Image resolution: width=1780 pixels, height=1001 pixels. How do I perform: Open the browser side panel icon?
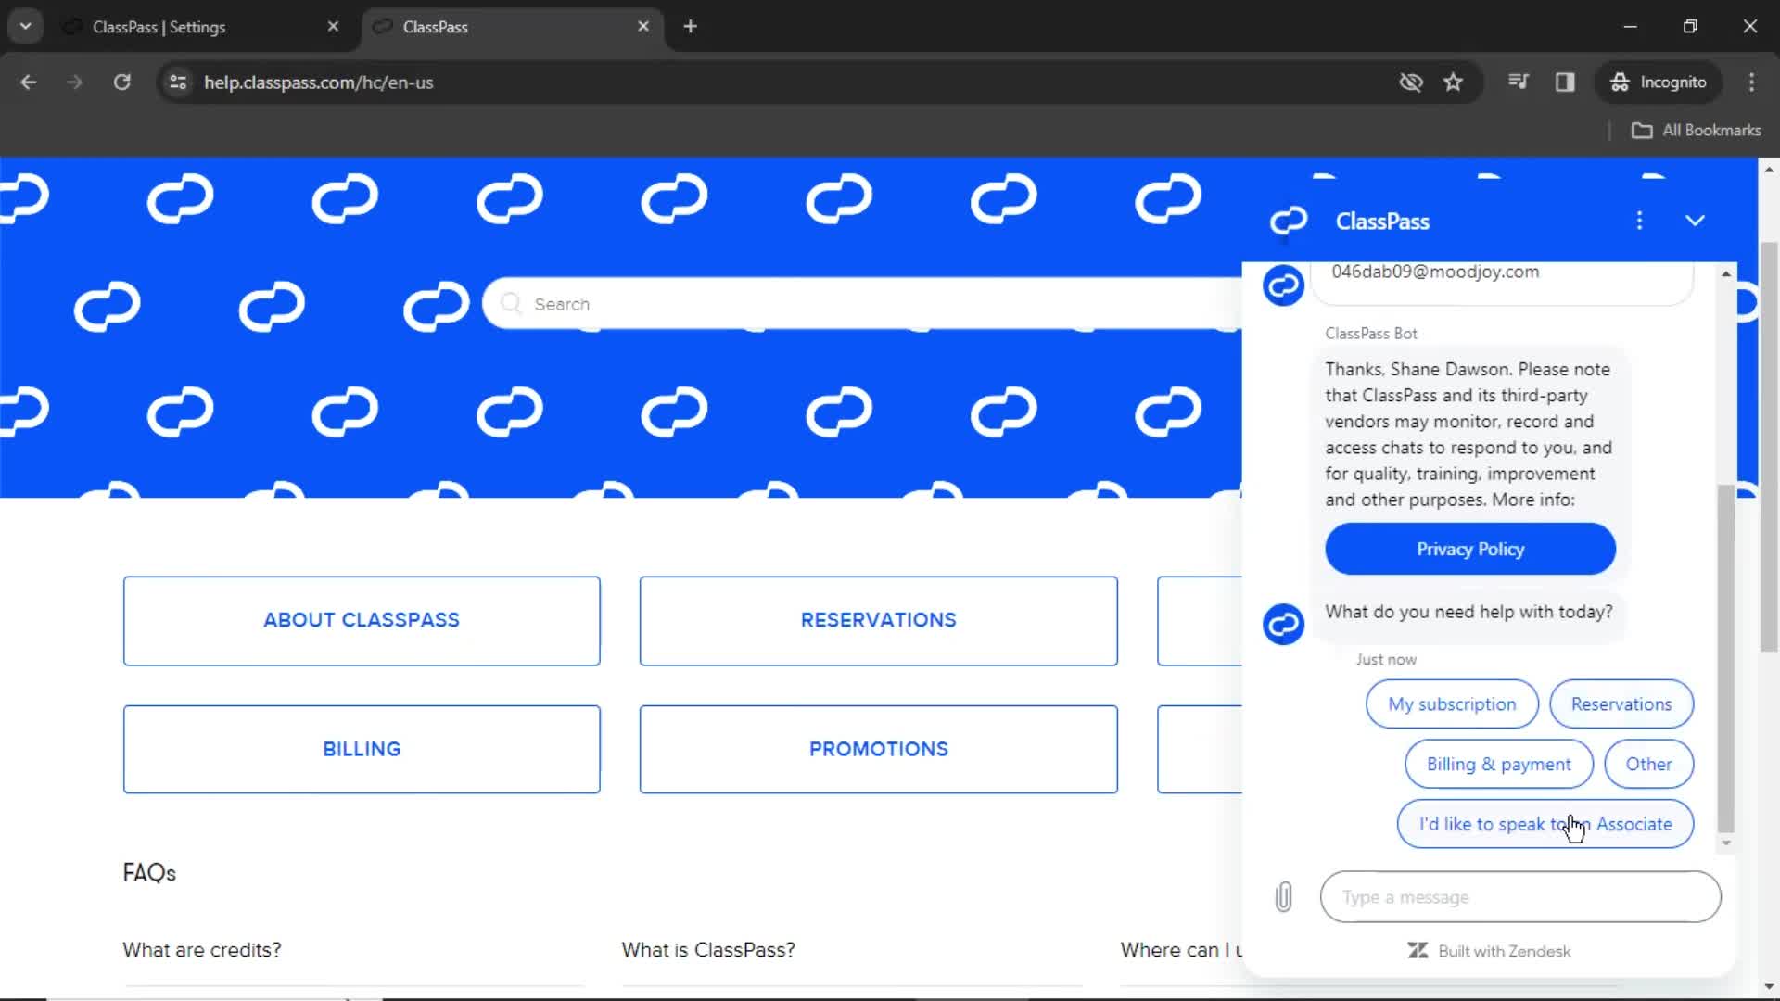coord(1565,82)
